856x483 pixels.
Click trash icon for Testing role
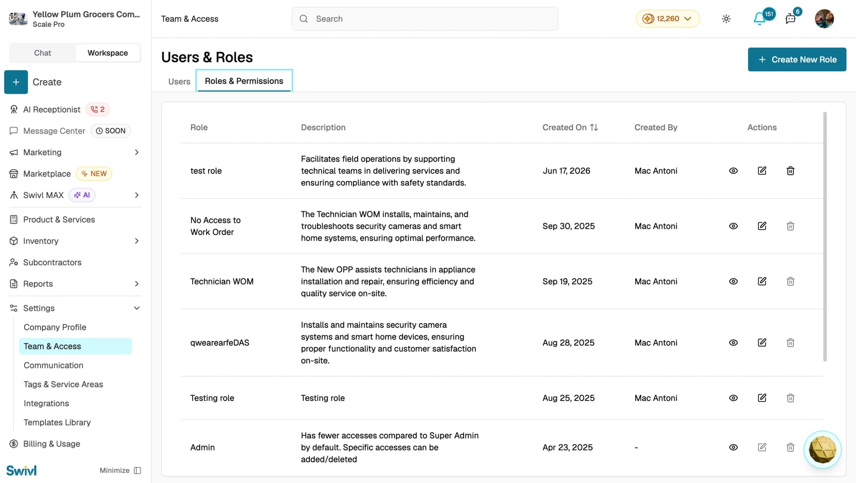[790, 398]
